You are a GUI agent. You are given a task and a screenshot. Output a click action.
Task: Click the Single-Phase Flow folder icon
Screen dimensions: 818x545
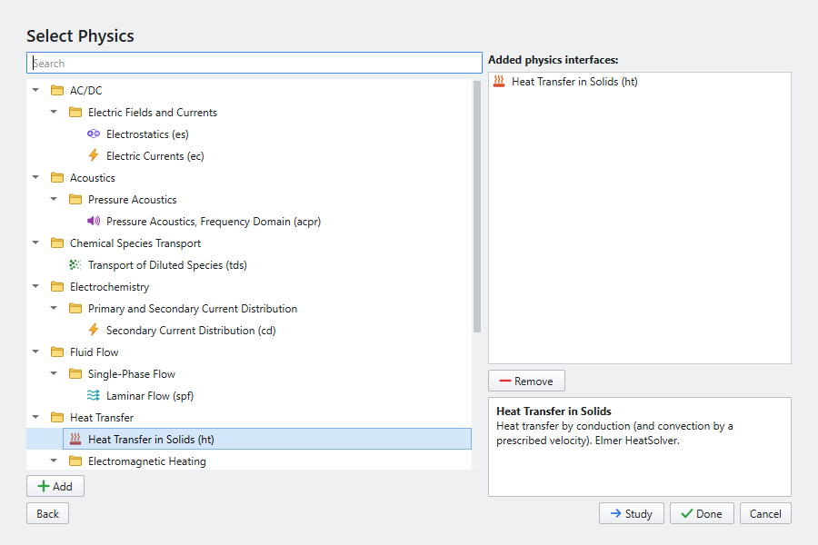click(x=75, y=374)
